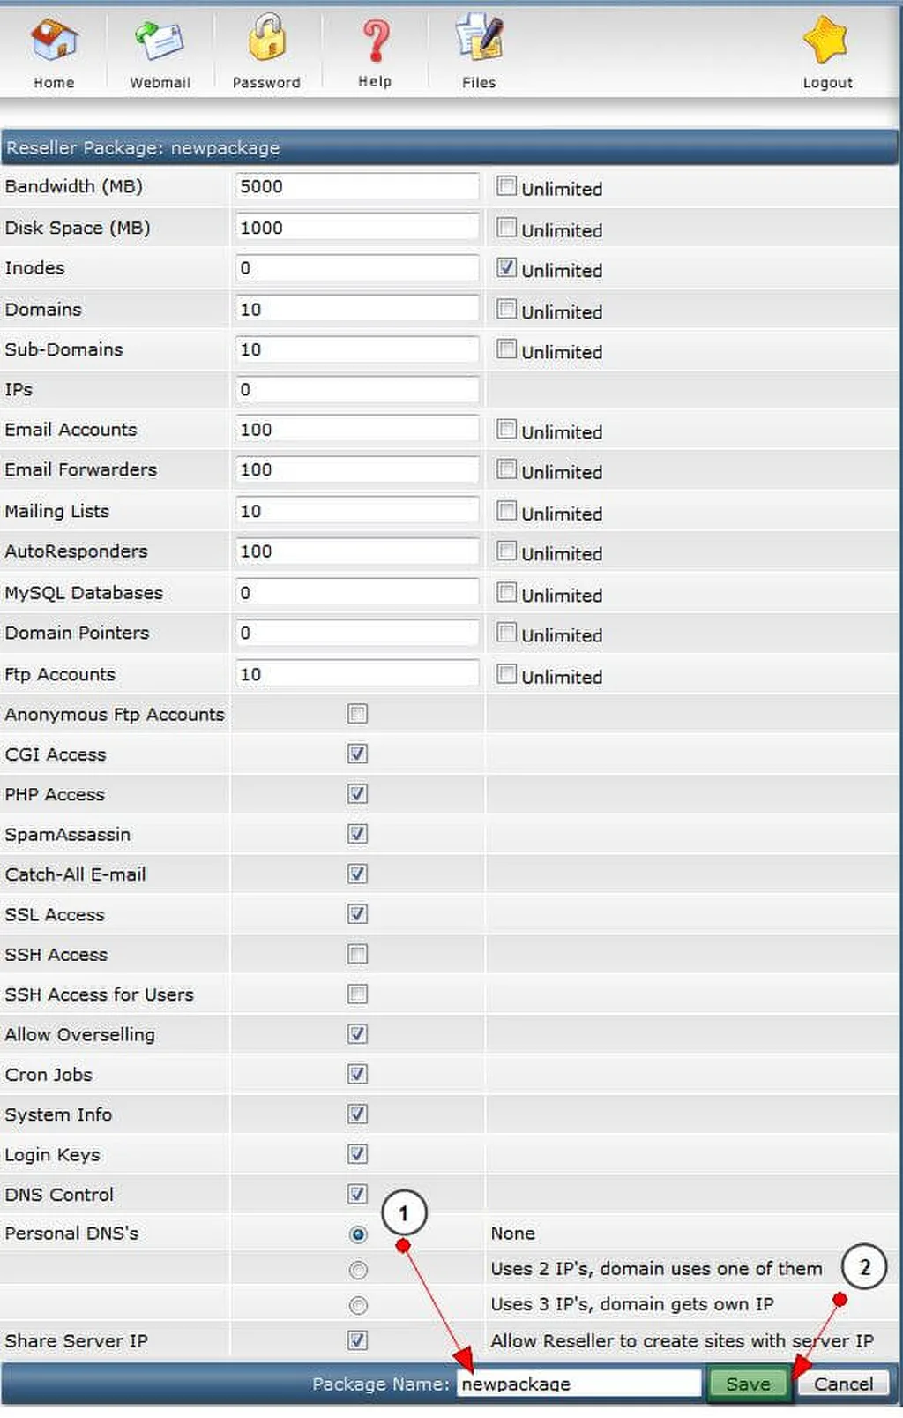Select Personal DNS None radio option
Viewport: 903px width, 1418px height.
(358, 1234)
